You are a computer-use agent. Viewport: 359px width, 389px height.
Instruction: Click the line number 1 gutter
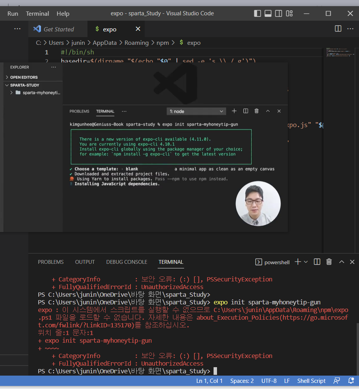tap(47, 52)
